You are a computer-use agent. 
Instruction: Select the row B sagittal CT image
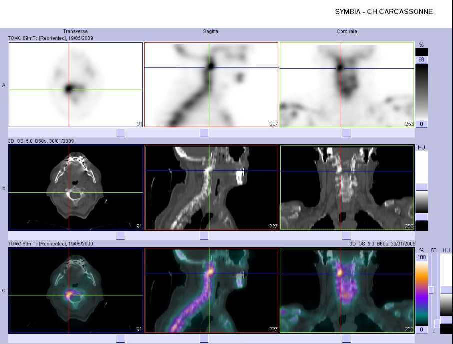tap(211, 187)
